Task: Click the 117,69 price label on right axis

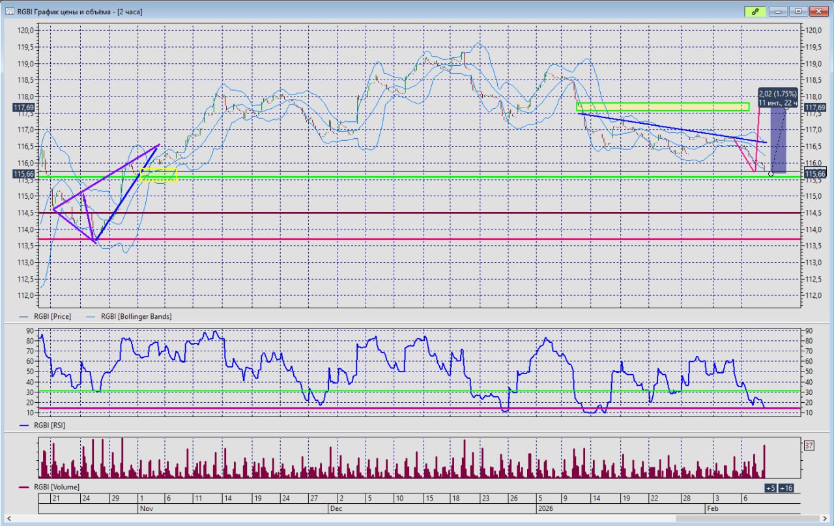Action: click(815, 108)
